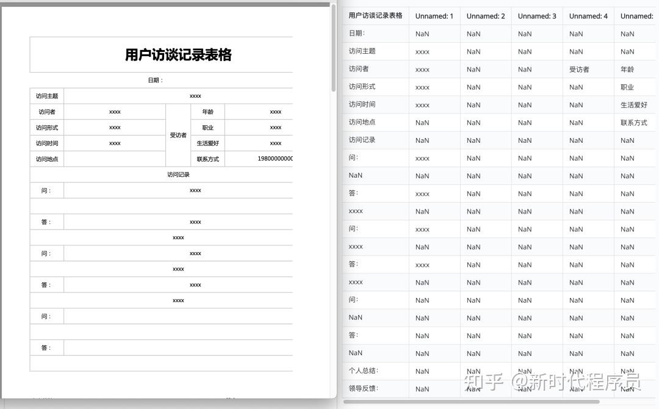
Task: Select the 访问形式 row label in the data table
Action: point(362,87)
